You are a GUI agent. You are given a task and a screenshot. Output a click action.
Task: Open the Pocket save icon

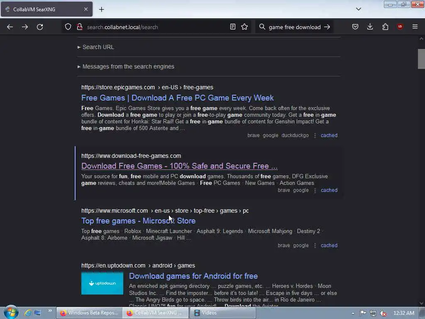pos(355,27)
